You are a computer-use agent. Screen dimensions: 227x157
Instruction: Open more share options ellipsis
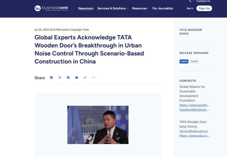pyautogui.click(x=93, y=78)
